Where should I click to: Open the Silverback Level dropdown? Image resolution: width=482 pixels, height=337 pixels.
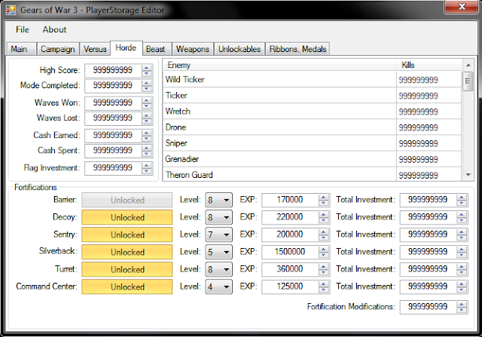point(219,252)
